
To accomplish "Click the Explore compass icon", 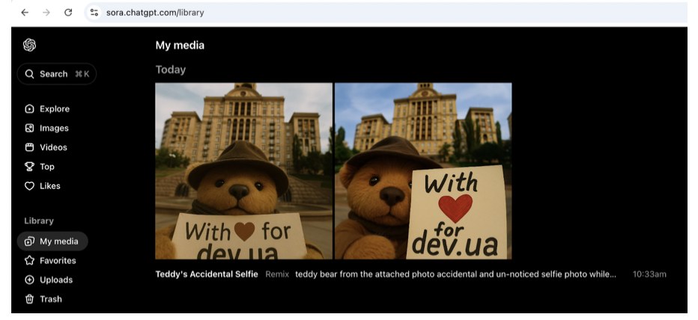I will coord(29,109).
